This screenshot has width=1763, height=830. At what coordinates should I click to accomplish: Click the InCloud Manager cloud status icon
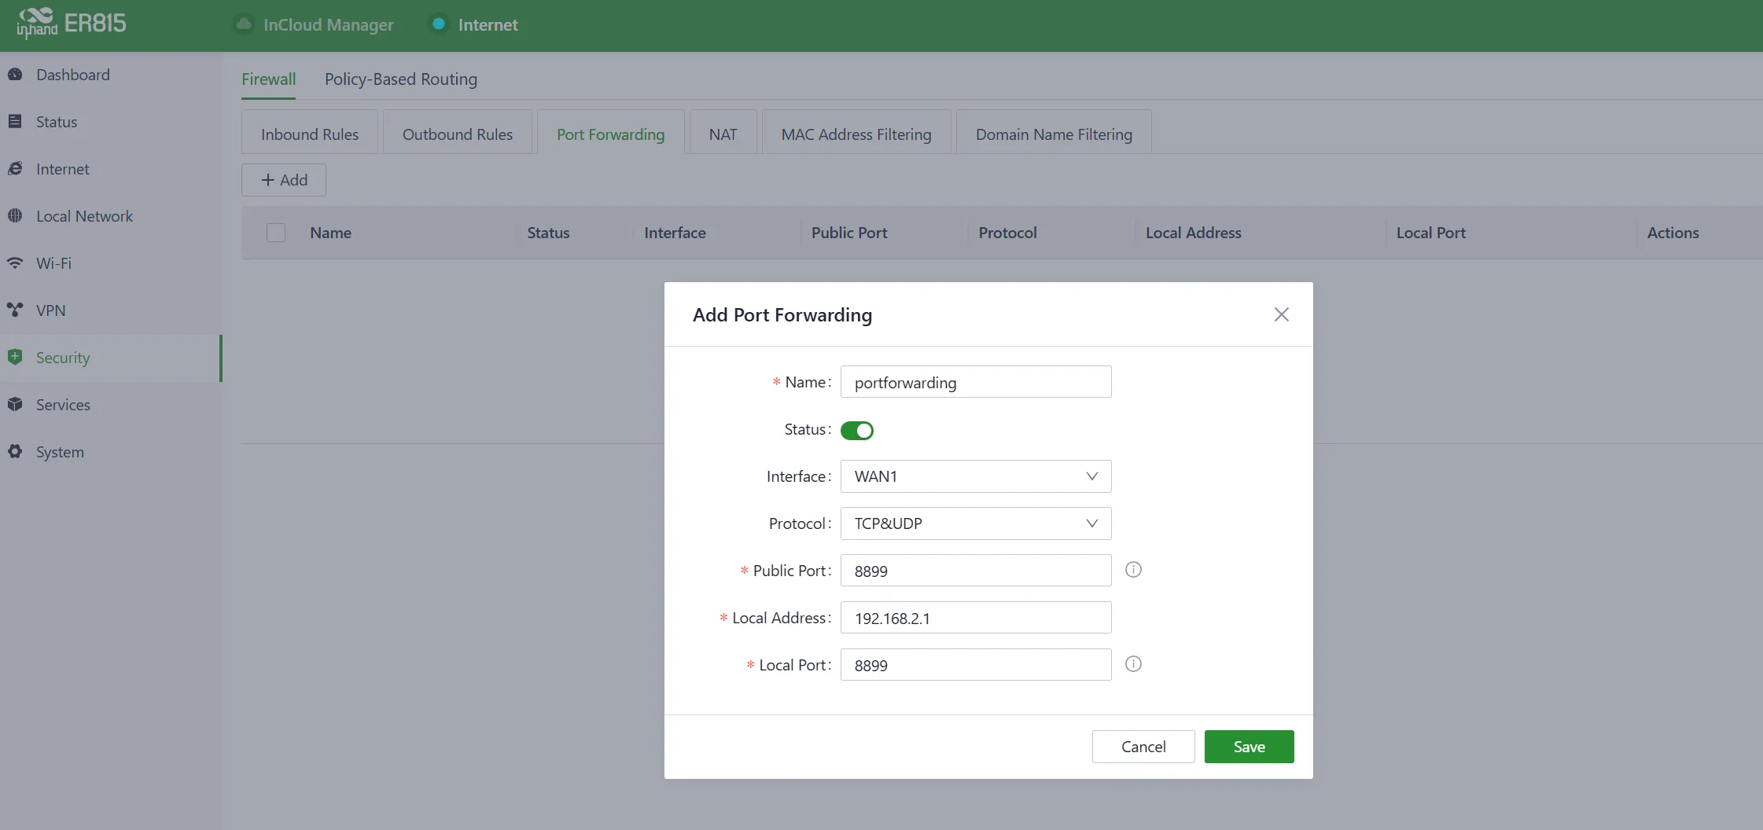244,24
